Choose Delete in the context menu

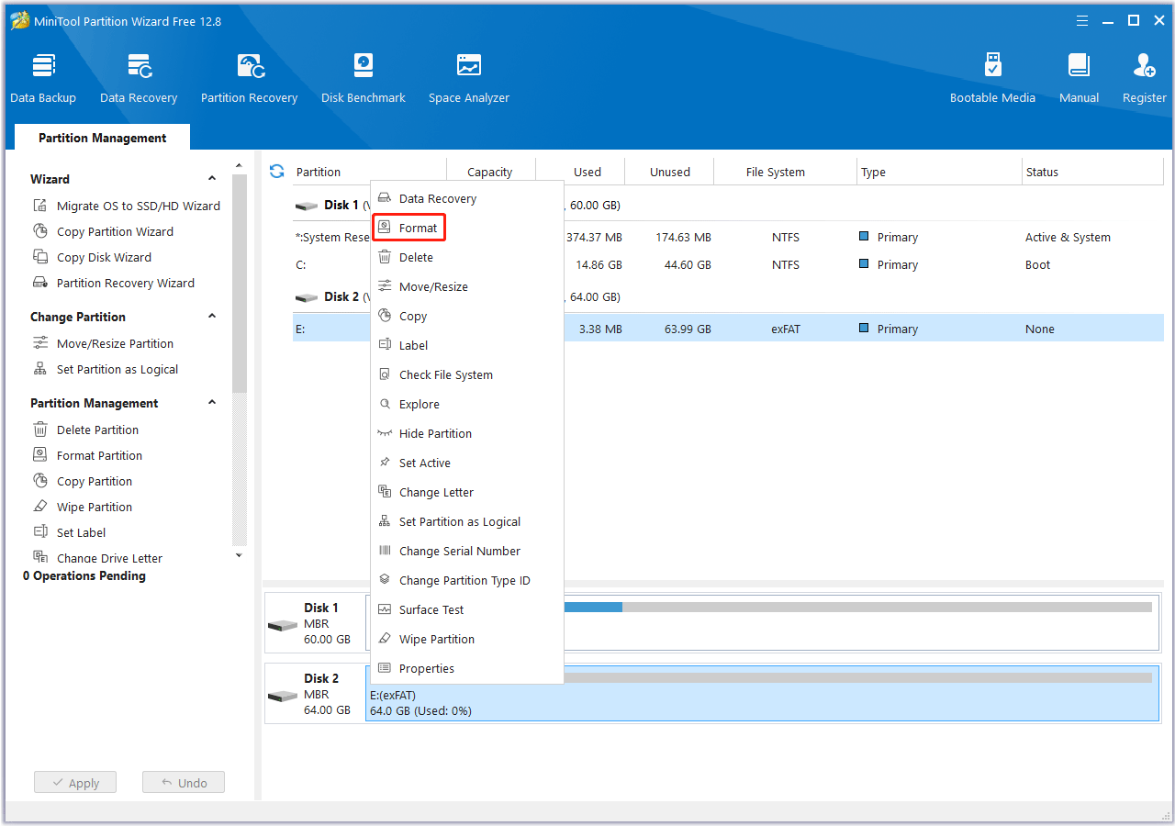[466, 257]
